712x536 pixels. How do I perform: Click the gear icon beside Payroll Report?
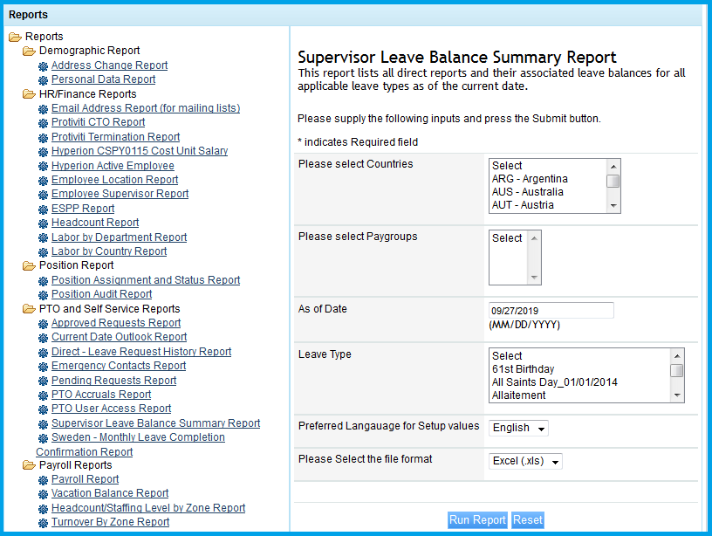[44, 480]
